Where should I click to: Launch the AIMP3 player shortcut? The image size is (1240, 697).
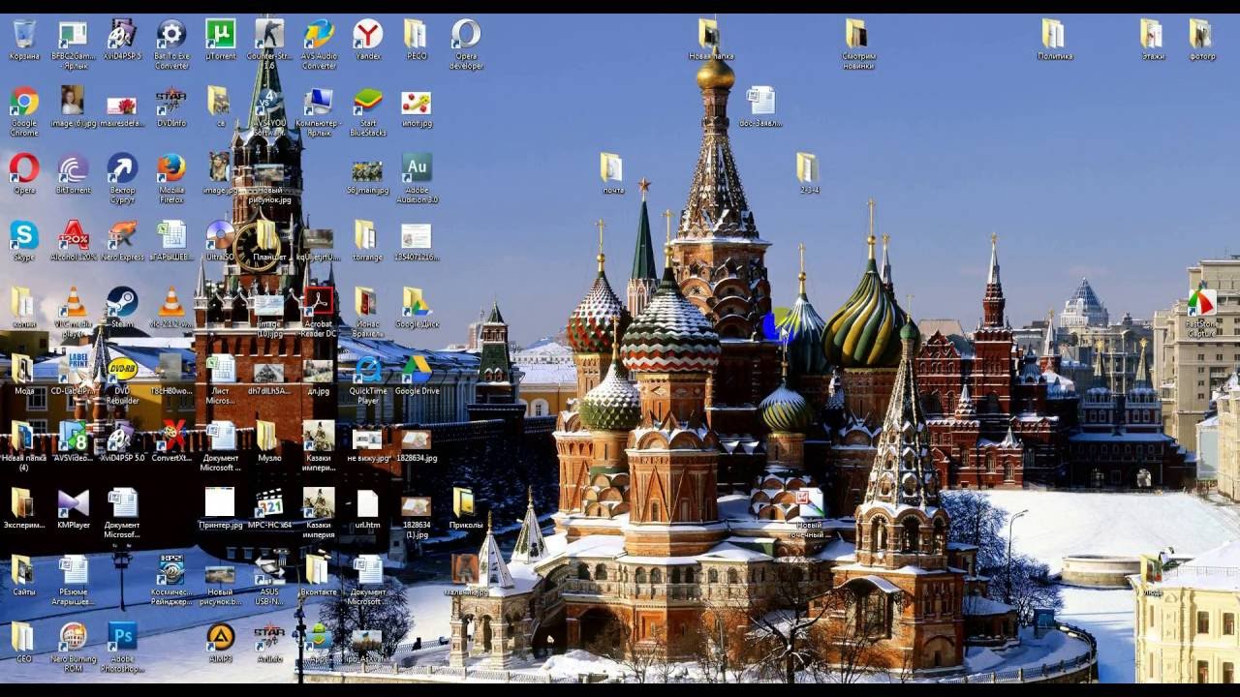[x=220, y=636]
